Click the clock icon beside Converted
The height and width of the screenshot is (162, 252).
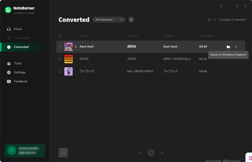click(x=9, y=47)
